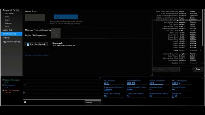This screenshot has width=205, height=115.
Task: Collapse the Graphics settings section
Action: tap(201, 63)
